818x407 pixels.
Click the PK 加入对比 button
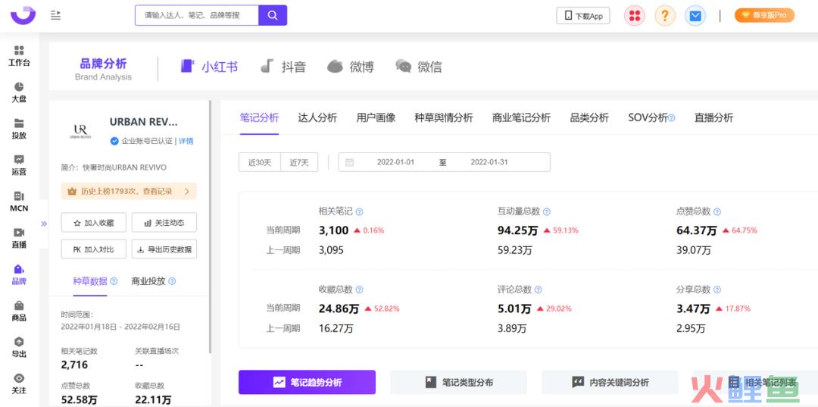[93, 249]
